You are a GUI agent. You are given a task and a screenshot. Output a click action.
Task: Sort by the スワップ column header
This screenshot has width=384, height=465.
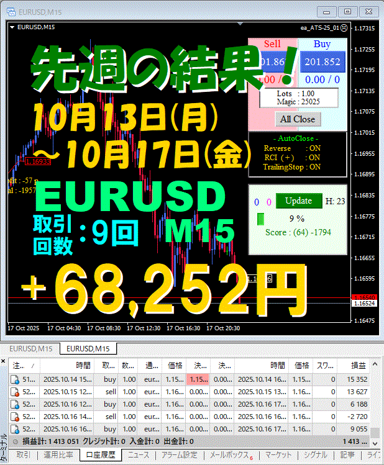[325, 366]
